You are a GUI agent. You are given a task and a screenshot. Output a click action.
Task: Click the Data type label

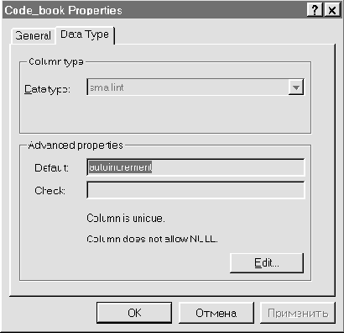47,89
